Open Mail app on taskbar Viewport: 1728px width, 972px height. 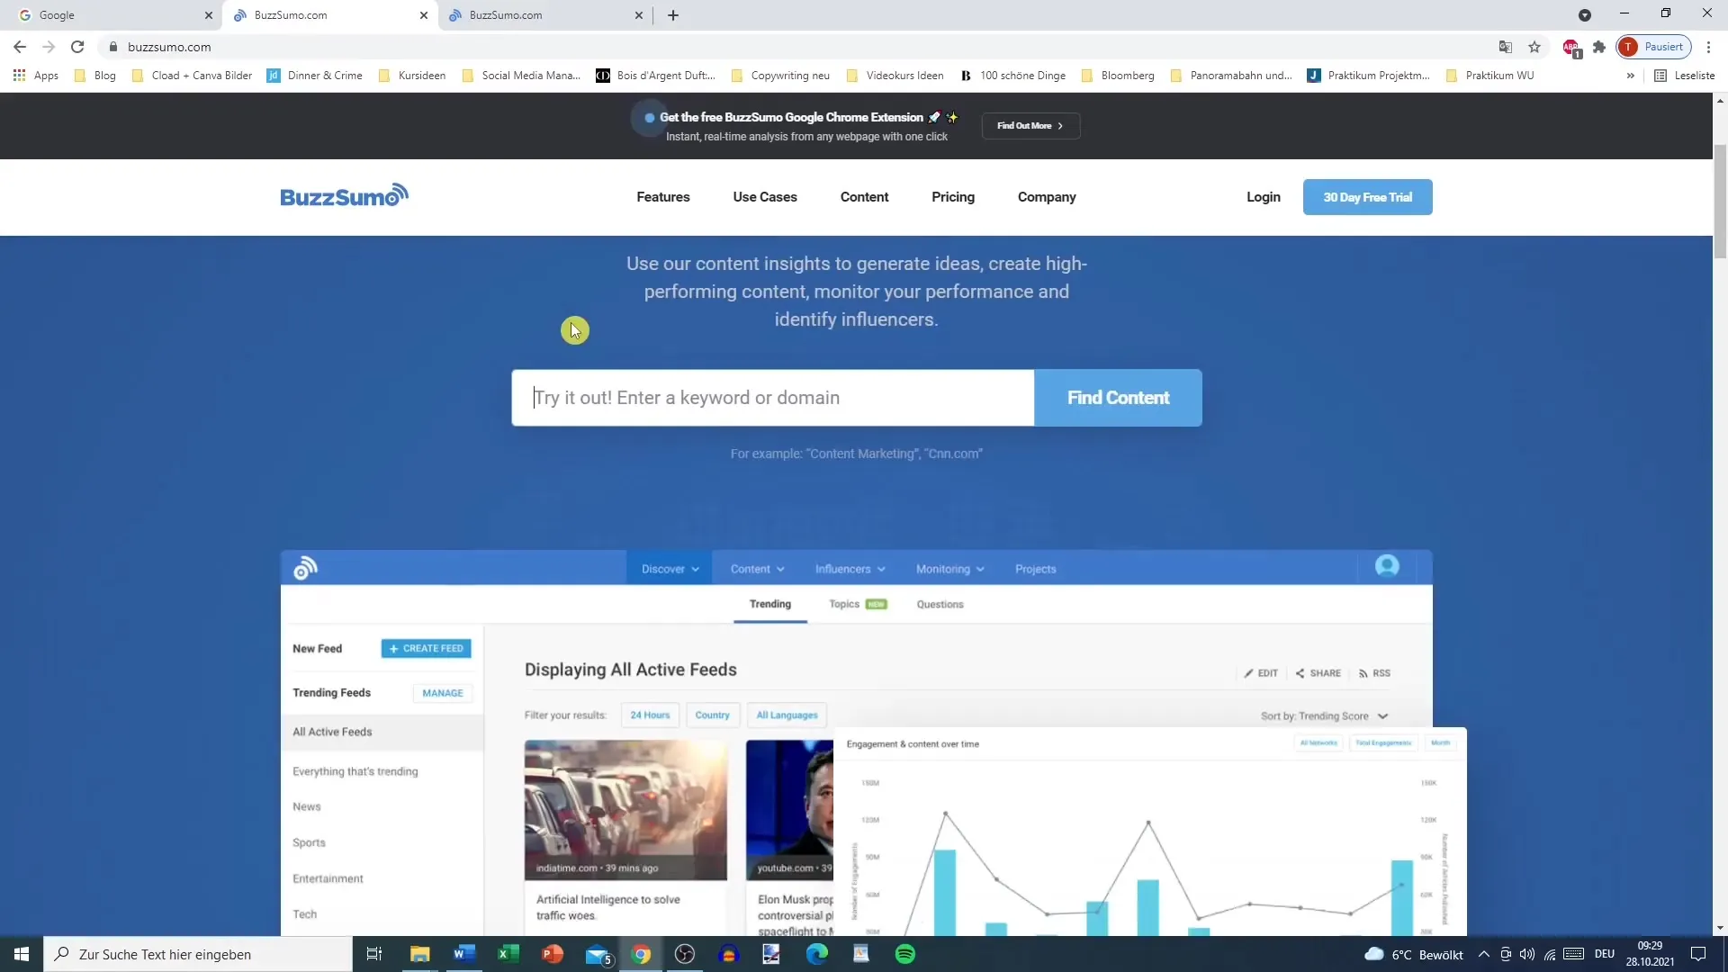point(598,954)
